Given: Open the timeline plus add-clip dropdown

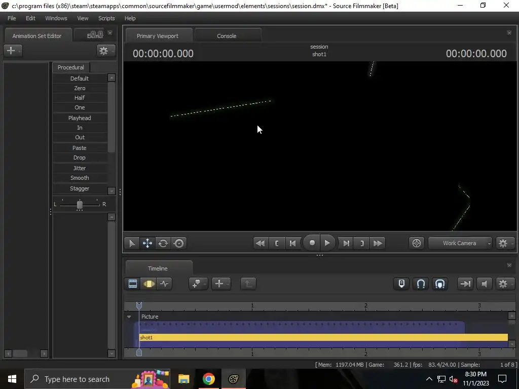Looking at the screenshot, I should 221,284.
